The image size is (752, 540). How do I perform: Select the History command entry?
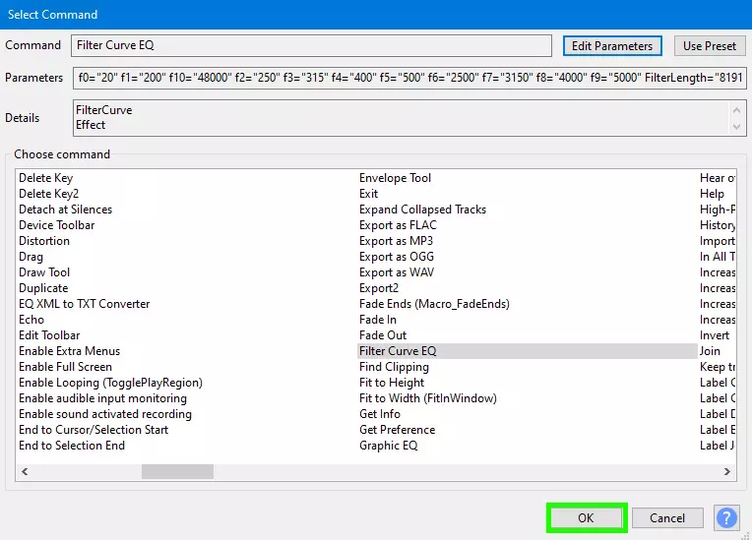pos(718,225)
